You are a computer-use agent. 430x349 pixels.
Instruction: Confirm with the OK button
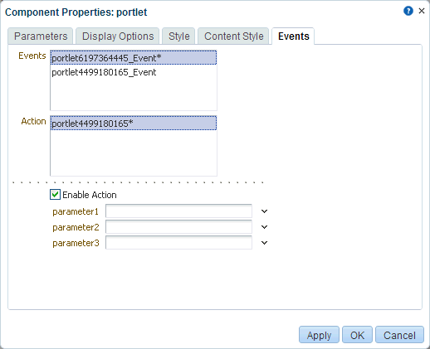(x=357, y=335)
